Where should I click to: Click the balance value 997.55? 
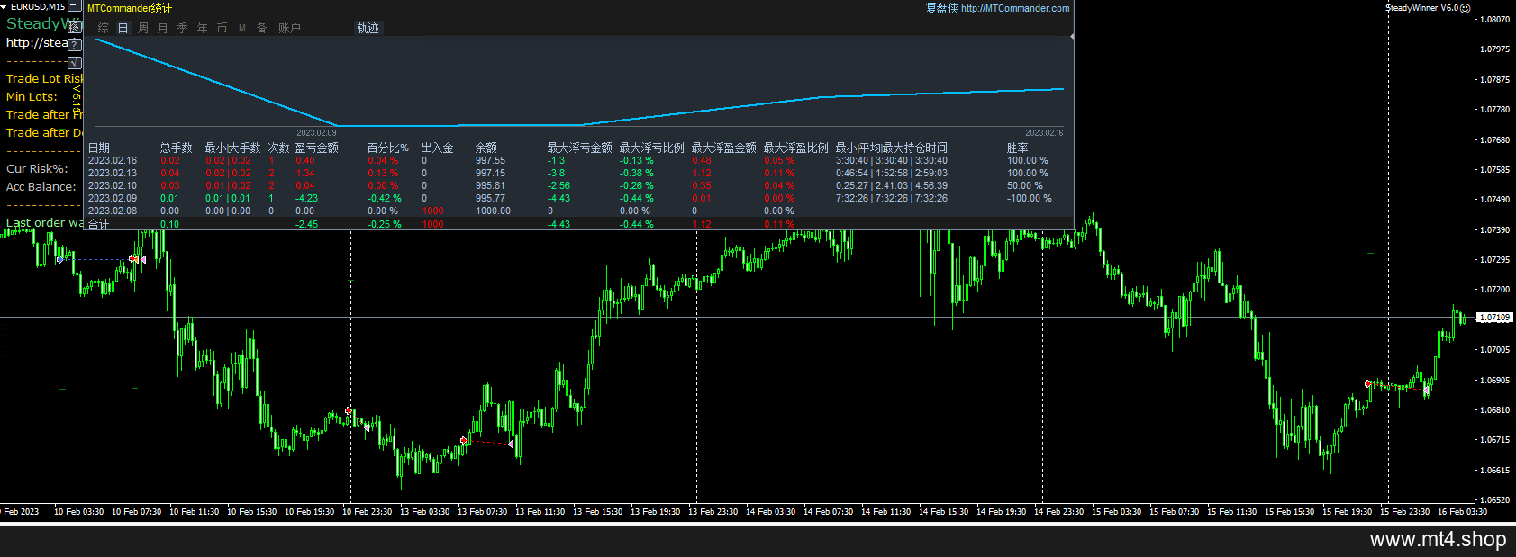point(491,160)
